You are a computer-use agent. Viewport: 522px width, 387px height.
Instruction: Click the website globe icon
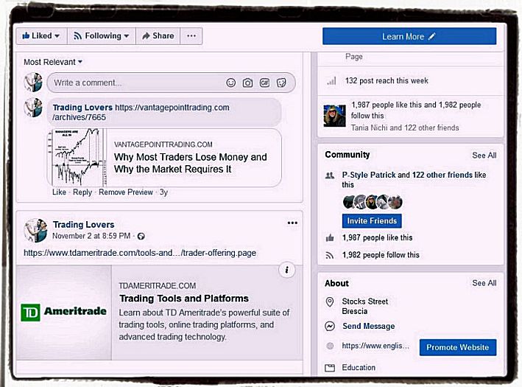(x=330, y=346)
